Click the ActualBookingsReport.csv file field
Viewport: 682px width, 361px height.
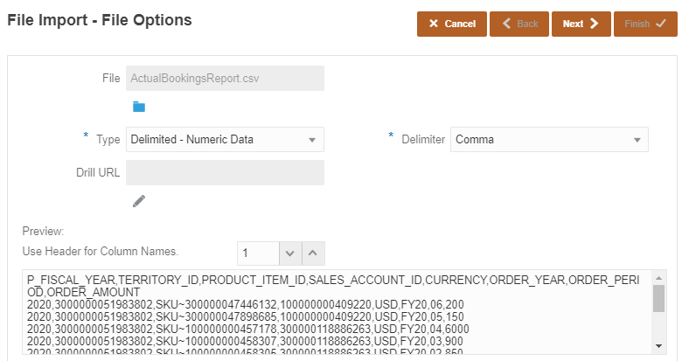[225, 79]
